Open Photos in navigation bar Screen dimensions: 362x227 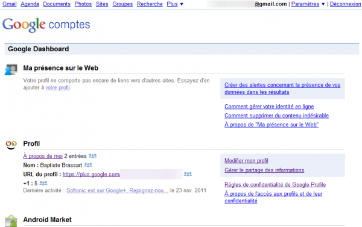(83, 4)
